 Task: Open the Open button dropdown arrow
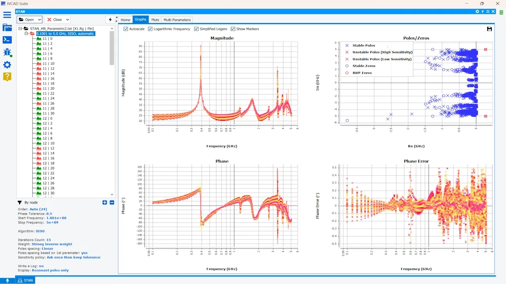pyautogui.click(x=39, y=19)
